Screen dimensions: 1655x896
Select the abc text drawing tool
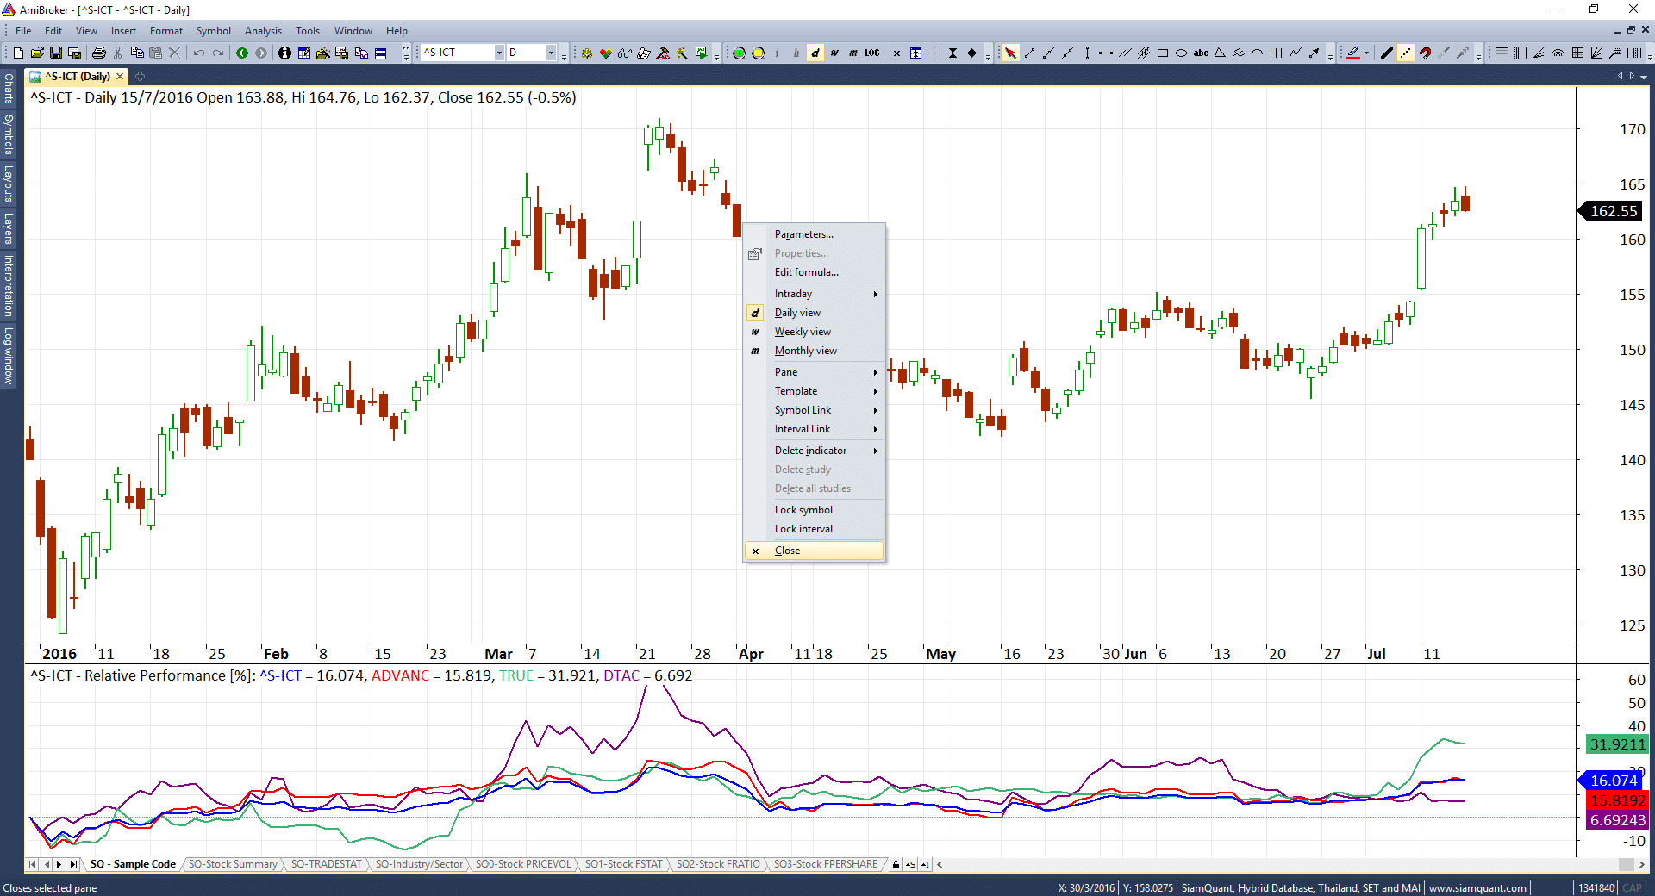[1201, 53]
